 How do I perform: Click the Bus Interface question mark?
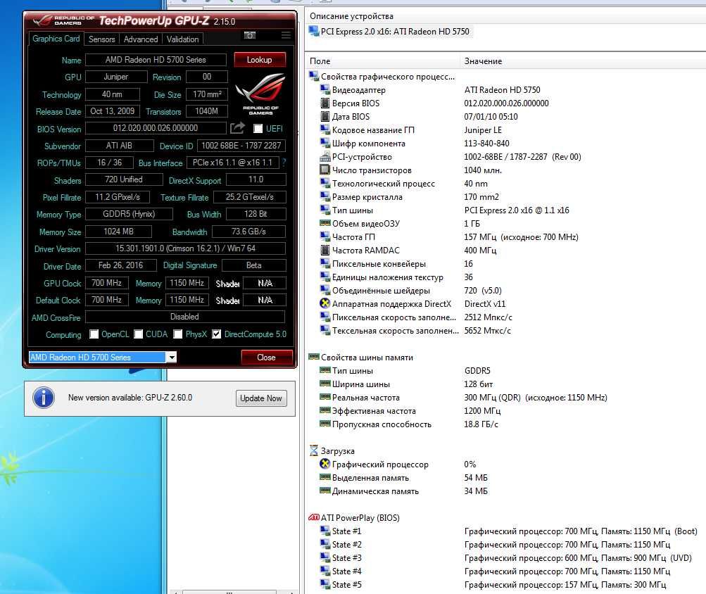tap(284, 163)
